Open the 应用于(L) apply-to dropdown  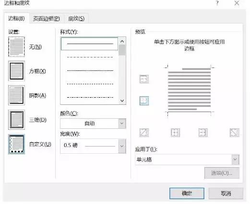235,159
